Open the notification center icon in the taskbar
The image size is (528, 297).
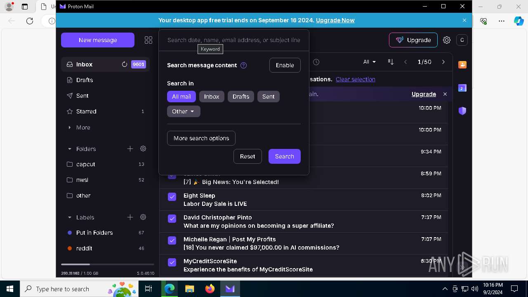coord(514,289)
